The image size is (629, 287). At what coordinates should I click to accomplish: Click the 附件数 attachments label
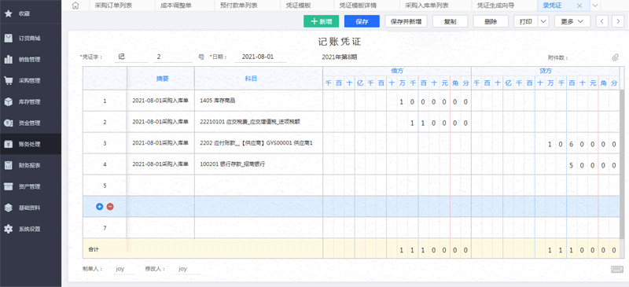[558, 57]
